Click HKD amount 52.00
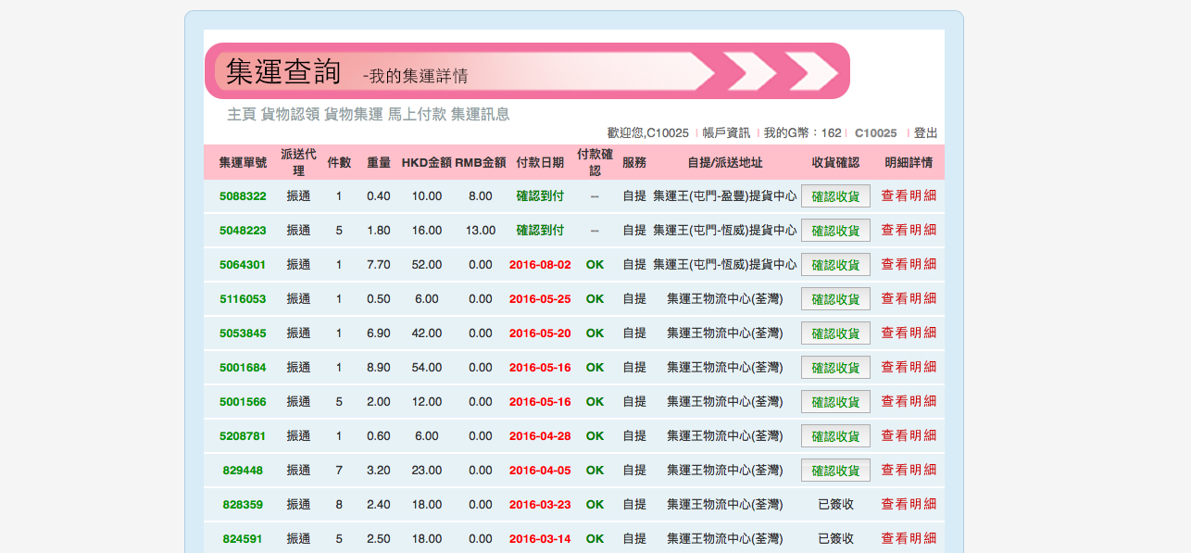This screenshot has height=553, width=1191. 427,265
